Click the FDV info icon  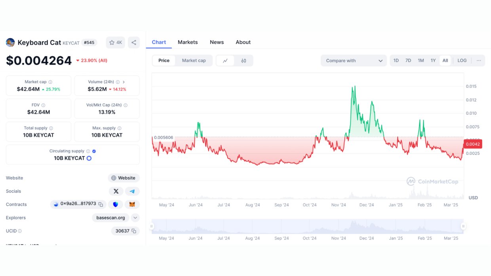coord(43,105)
